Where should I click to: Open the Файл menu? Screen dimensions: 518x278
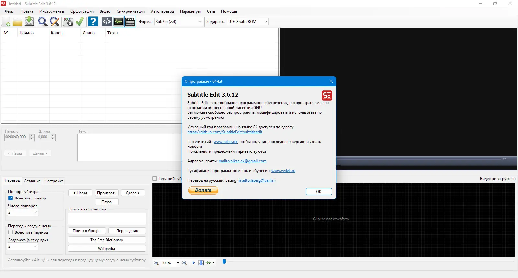point(10,11)
